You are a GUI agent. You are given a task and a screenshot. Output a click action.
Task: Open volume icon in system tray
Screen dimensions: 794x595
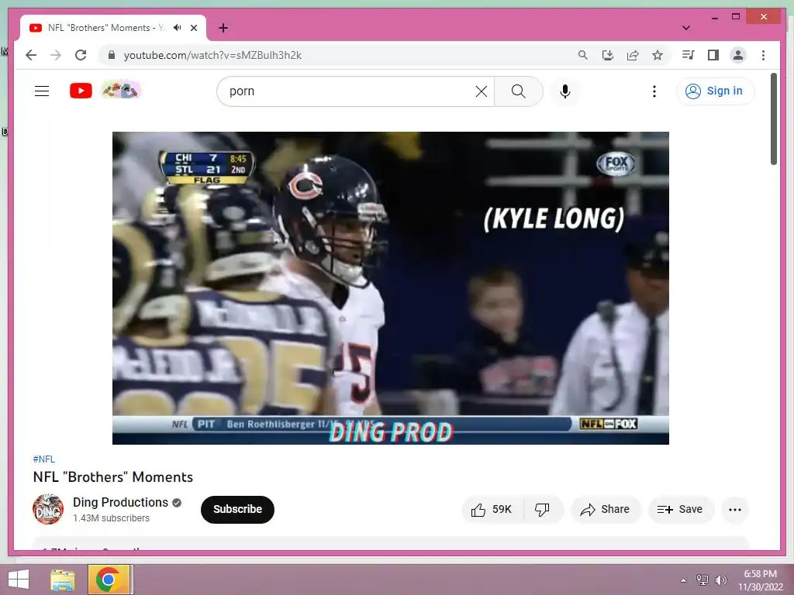point(720,580)
